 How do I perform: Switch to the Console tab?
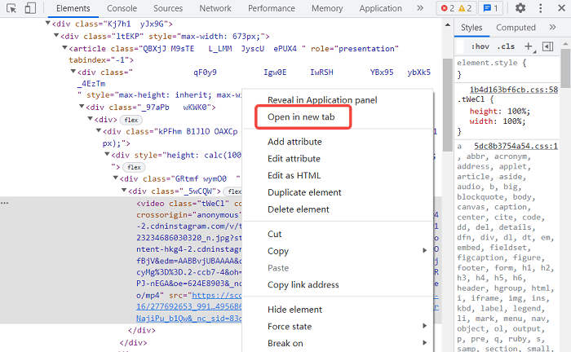pyautogui.click(x=122, y=8)
